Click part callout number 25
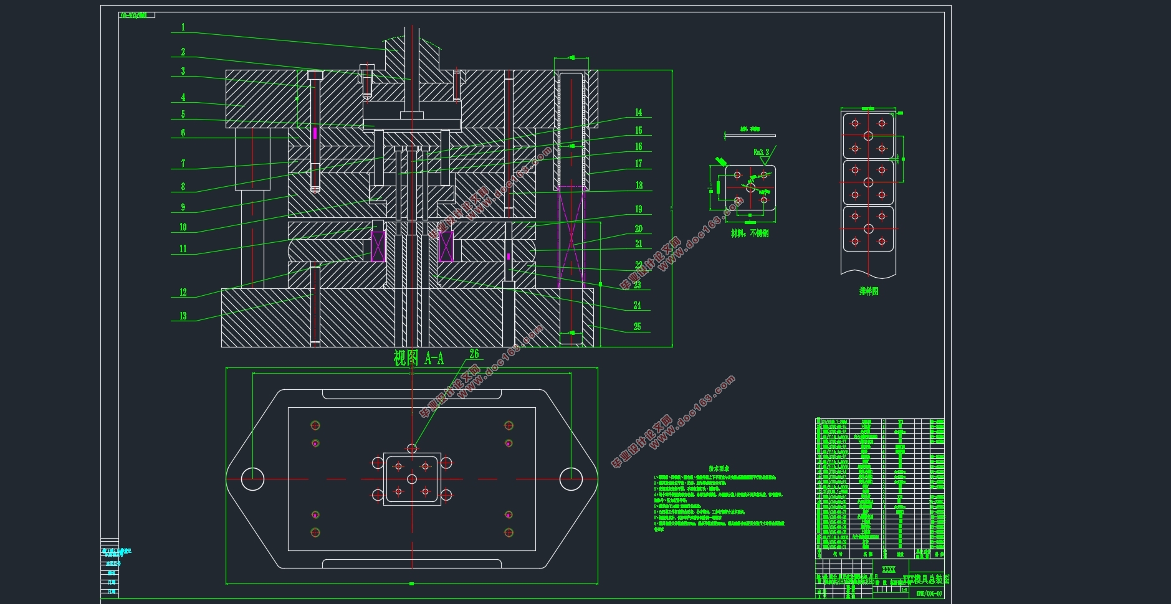Screen dimensions: 1171x604 [638, 327]
